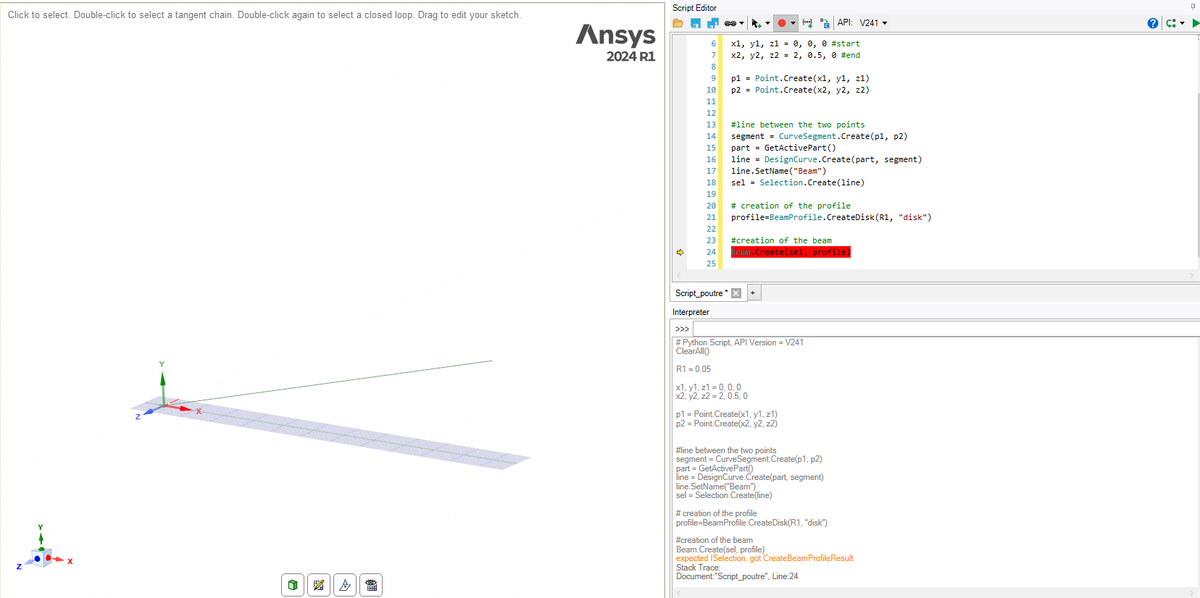
Task: Pin the Script Editor panel
Action: [x=1193, y=7]
